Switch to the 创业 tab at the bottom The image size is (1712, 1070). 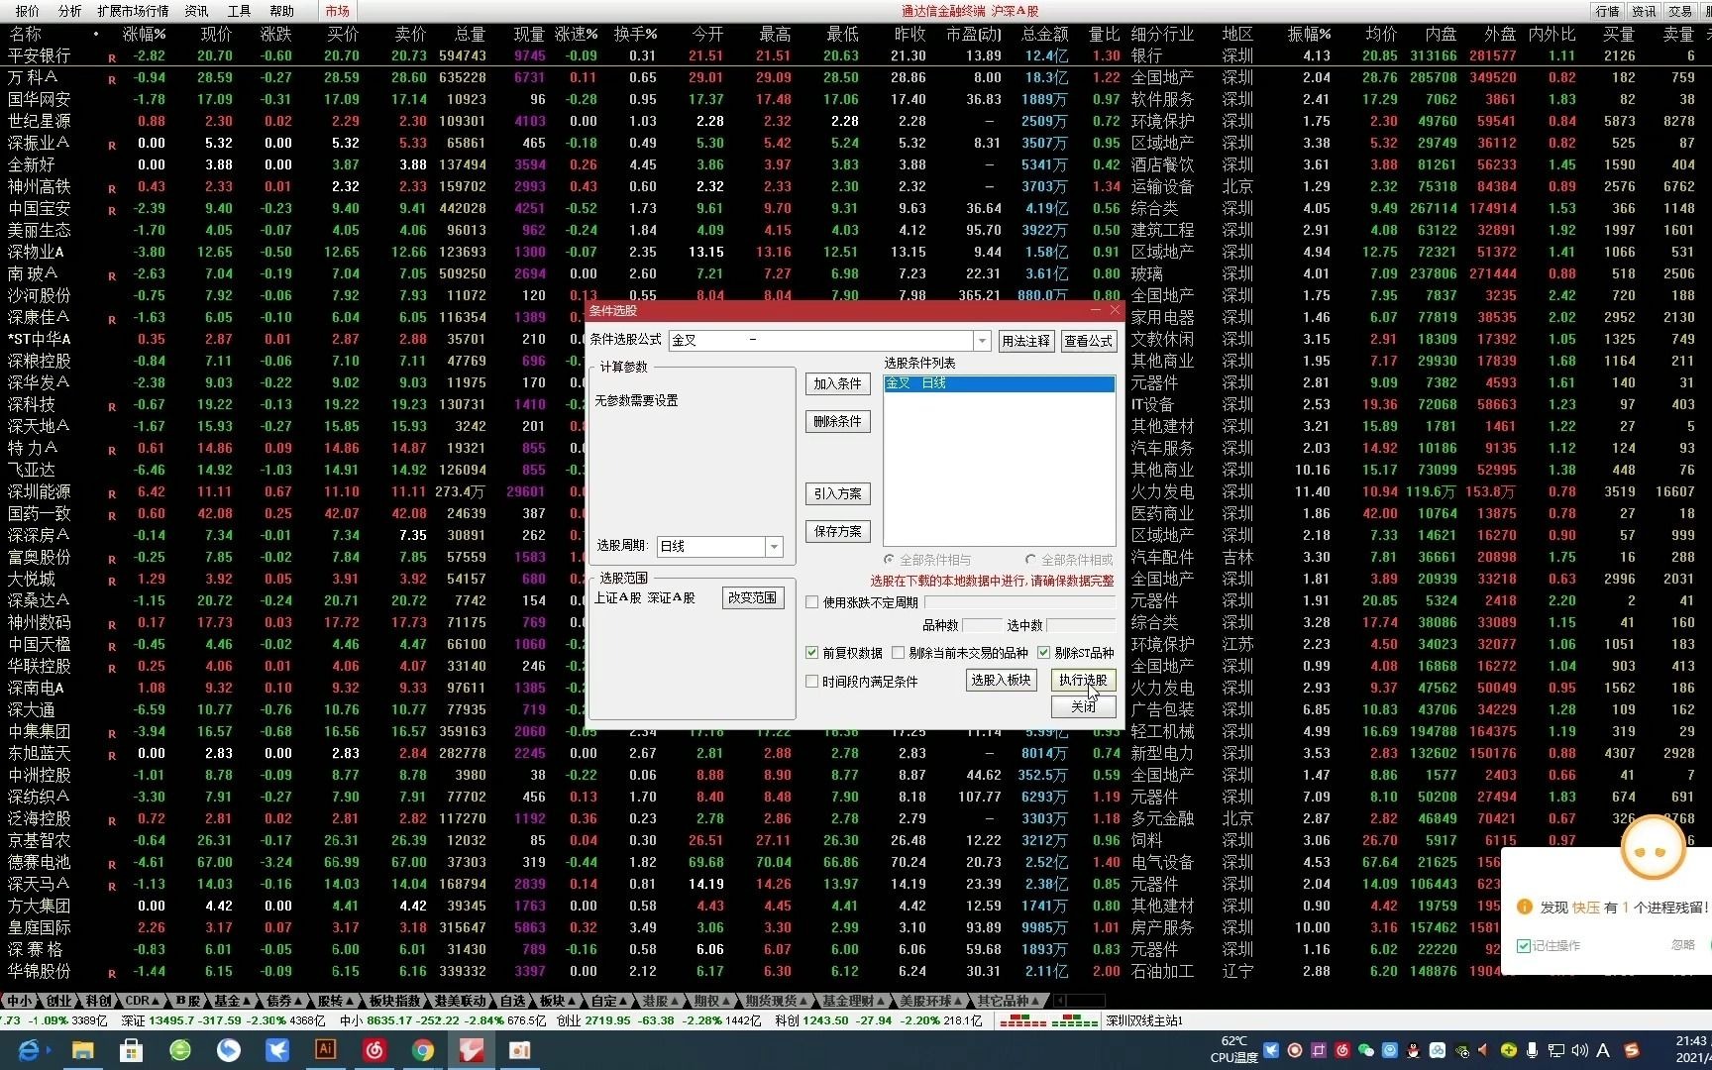58,1001
